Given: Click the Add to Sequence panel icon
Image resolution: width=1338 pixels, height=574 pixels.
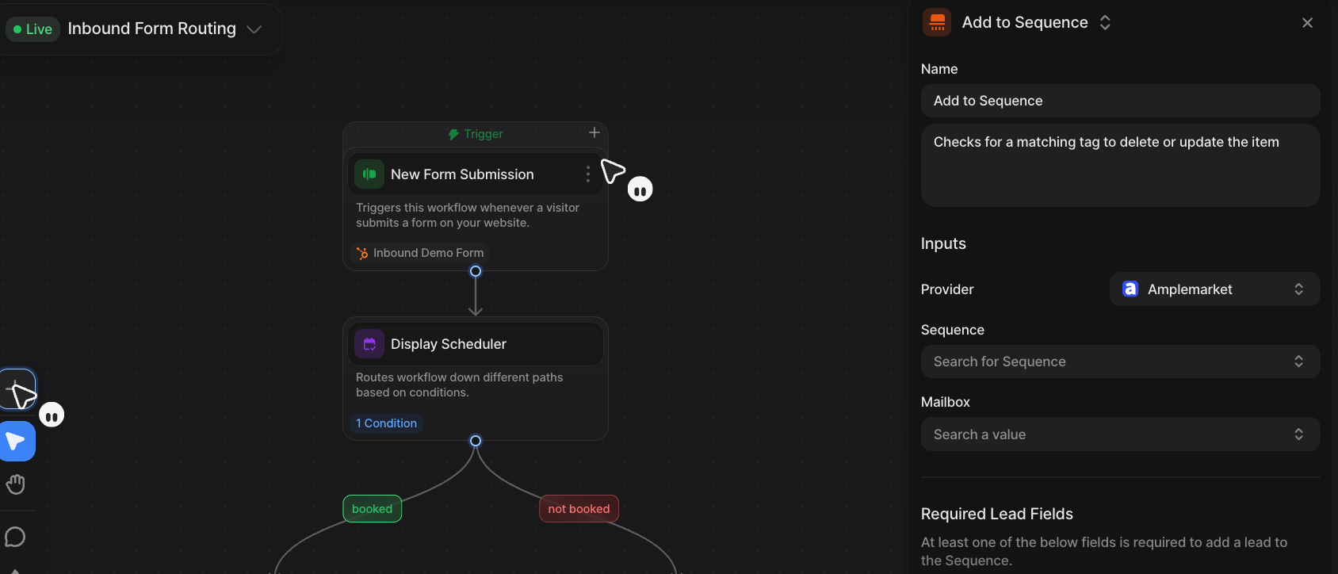Looking at the screenshot, I should (937, 22).
